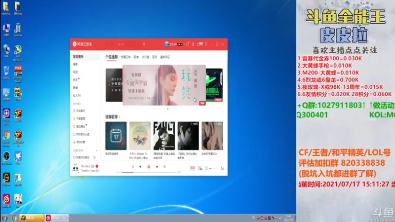
Task: Switch to the 最新音乐 tab
Action: point(165,57)
